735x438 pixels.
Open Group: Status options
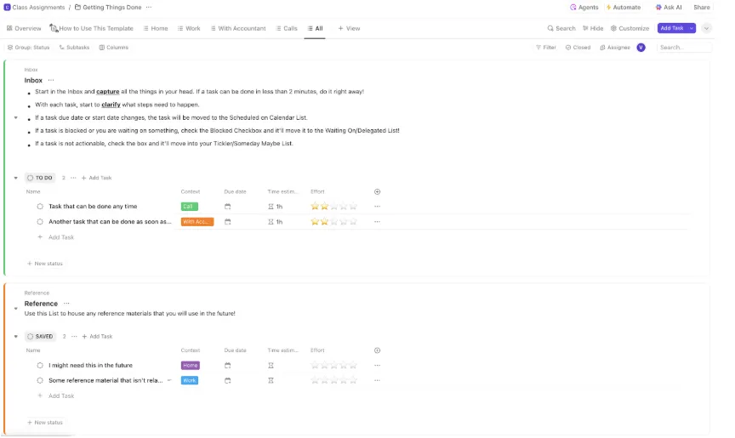click(29, 48)
